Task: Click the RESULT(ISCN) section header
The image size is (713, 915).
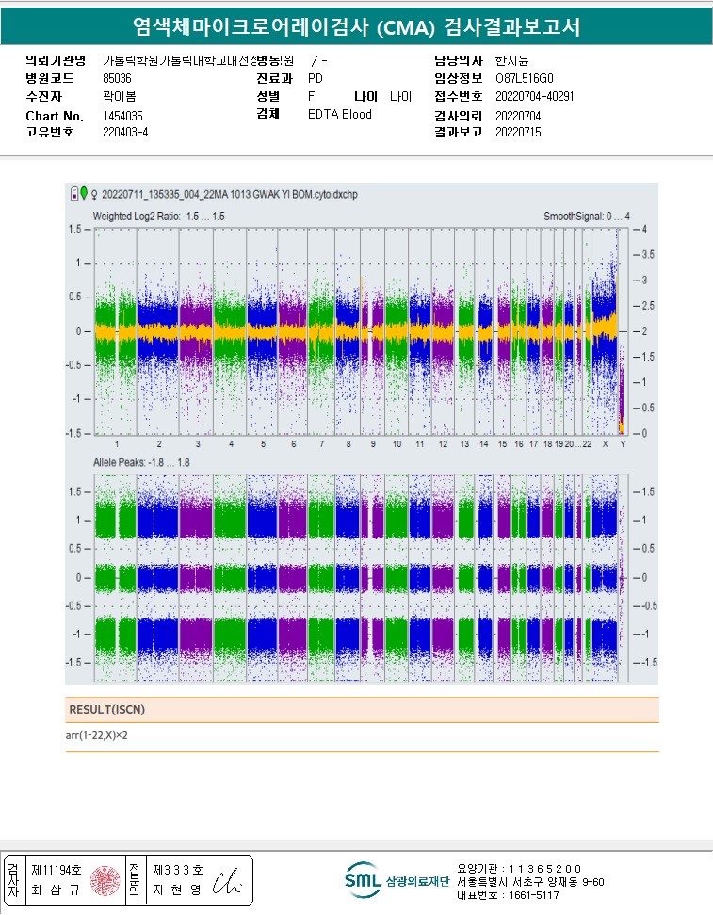Action: pos(106,709)
